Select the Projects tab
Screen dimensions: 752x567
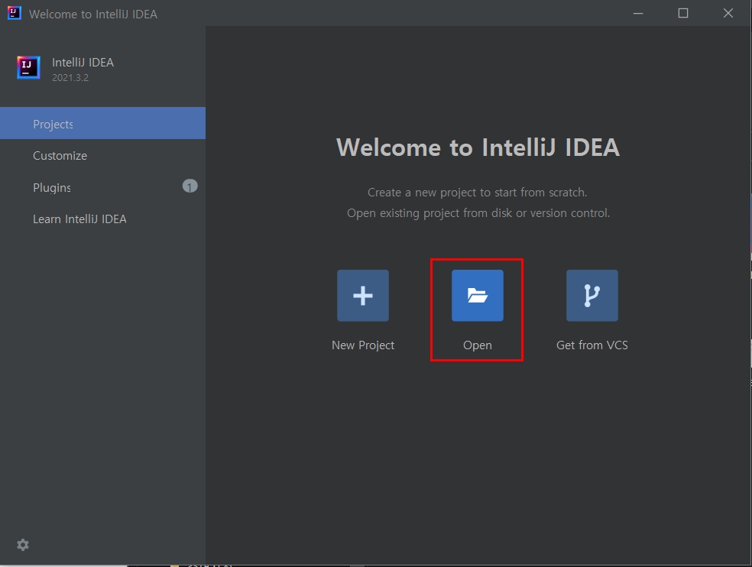tap(102, 123)
